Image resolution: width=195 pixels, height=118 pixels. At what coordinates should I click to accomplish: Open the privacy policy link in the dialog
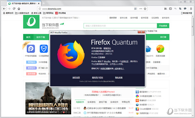pos(119,77)
